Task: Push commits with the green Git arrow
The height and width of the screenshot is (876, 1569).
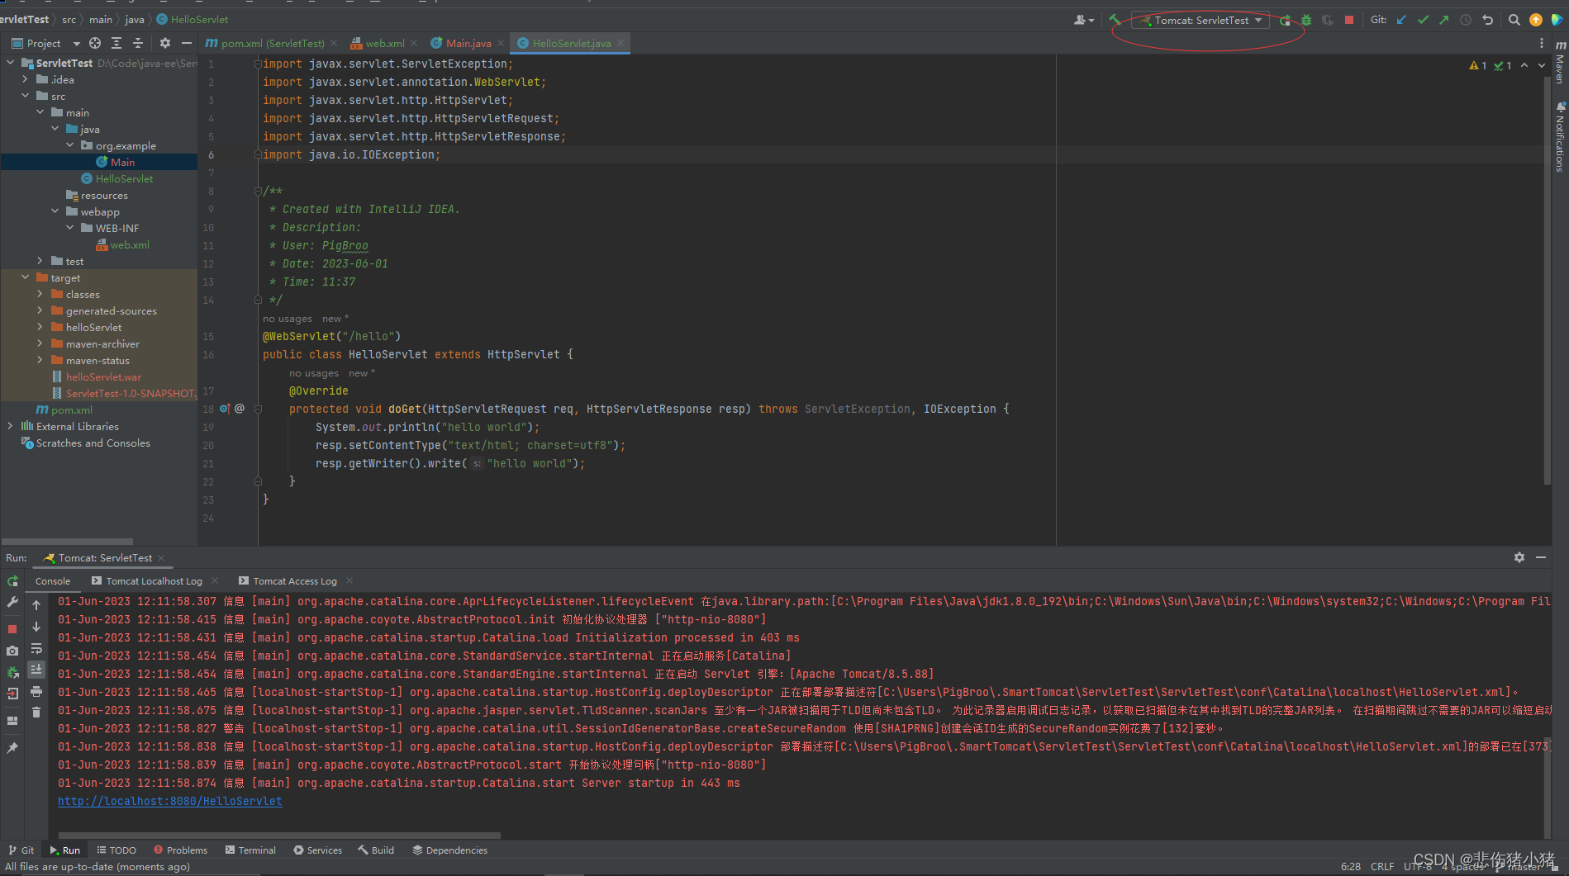Action: (1444, 20)
